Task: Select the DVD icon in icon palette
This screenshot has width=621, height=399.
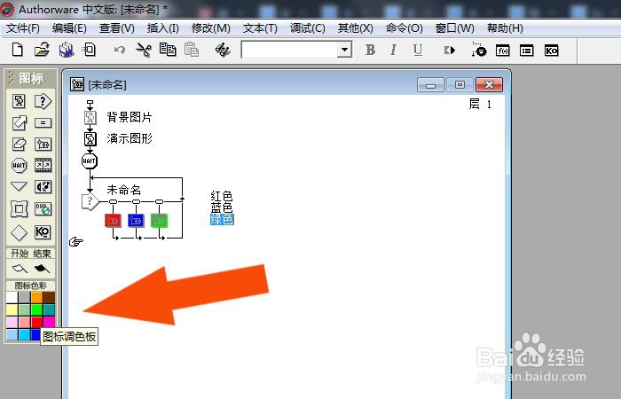Action: coord(43,209)
